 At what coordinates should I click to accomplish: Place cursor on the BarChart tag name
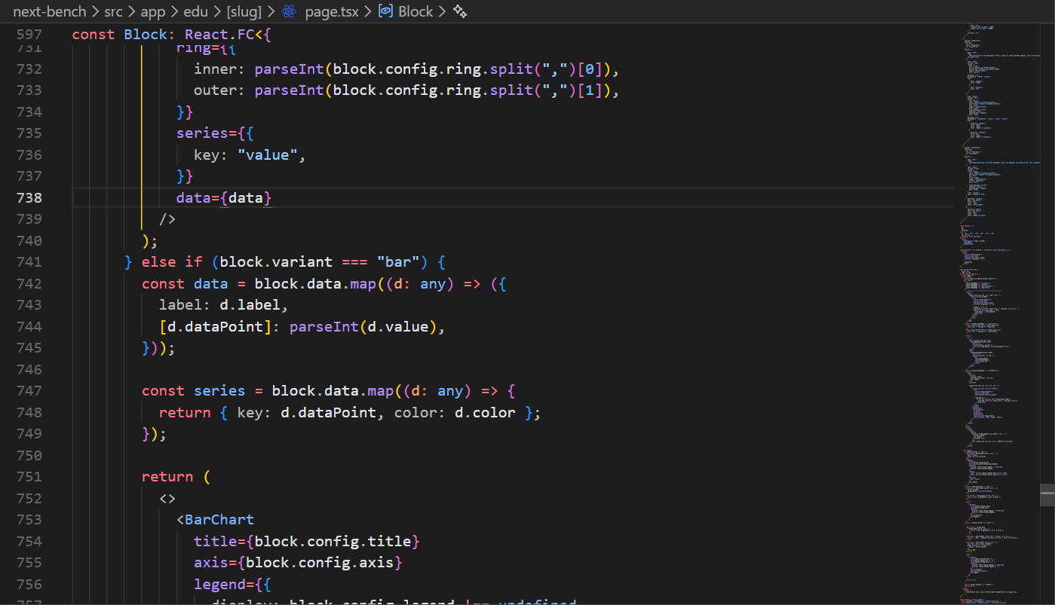click(219, 520)
